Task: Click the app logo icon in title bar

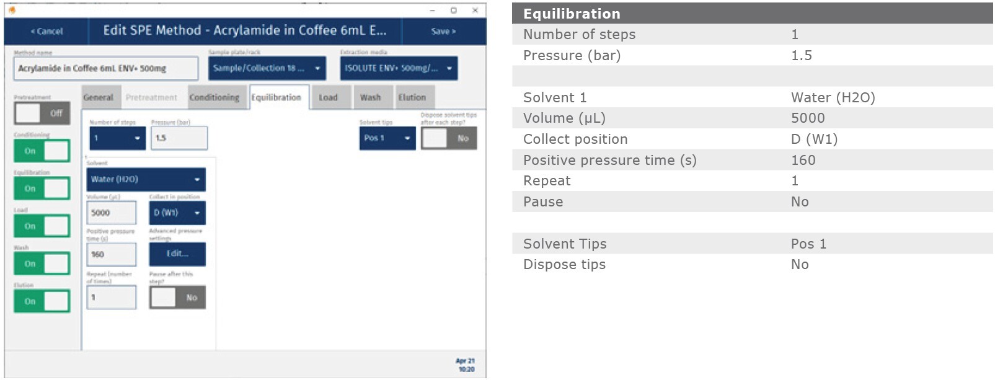Action: point(12,10)
